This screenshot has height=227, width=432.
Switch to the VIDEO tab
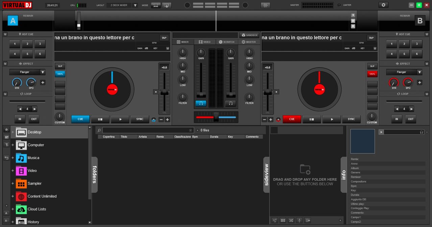coord(205,42)
